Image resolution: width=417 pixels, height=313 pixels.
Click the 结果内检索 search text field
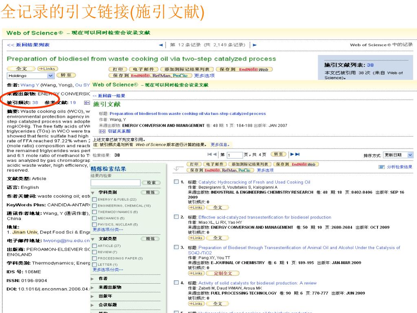(115, 183)
